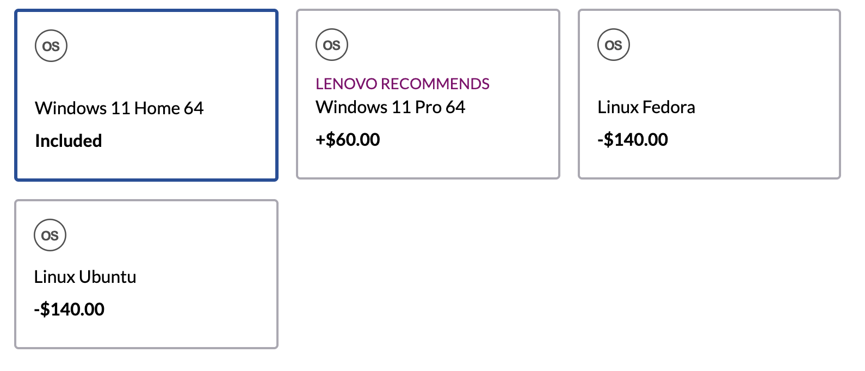865x371 pixels.
Task: Click the -$140.00 price under Linux Fedora
Action: coord(633,140)
